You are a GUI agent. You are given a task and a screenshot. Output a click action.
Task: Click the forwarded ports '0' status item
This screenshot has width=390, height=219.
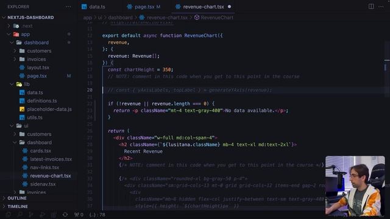[79, 215]
